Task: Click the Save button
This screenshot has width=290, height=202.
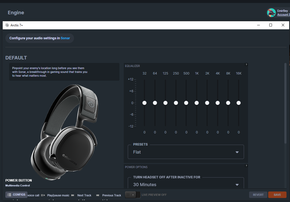Action: (x=277, y=195)
